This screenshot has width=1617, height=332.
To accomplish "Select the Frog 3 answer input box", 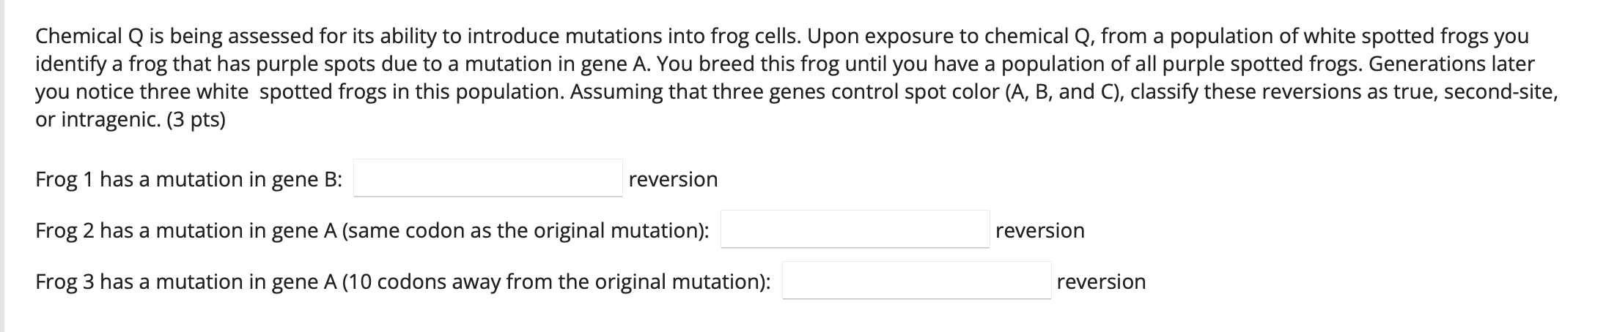I will click(916, 281).
